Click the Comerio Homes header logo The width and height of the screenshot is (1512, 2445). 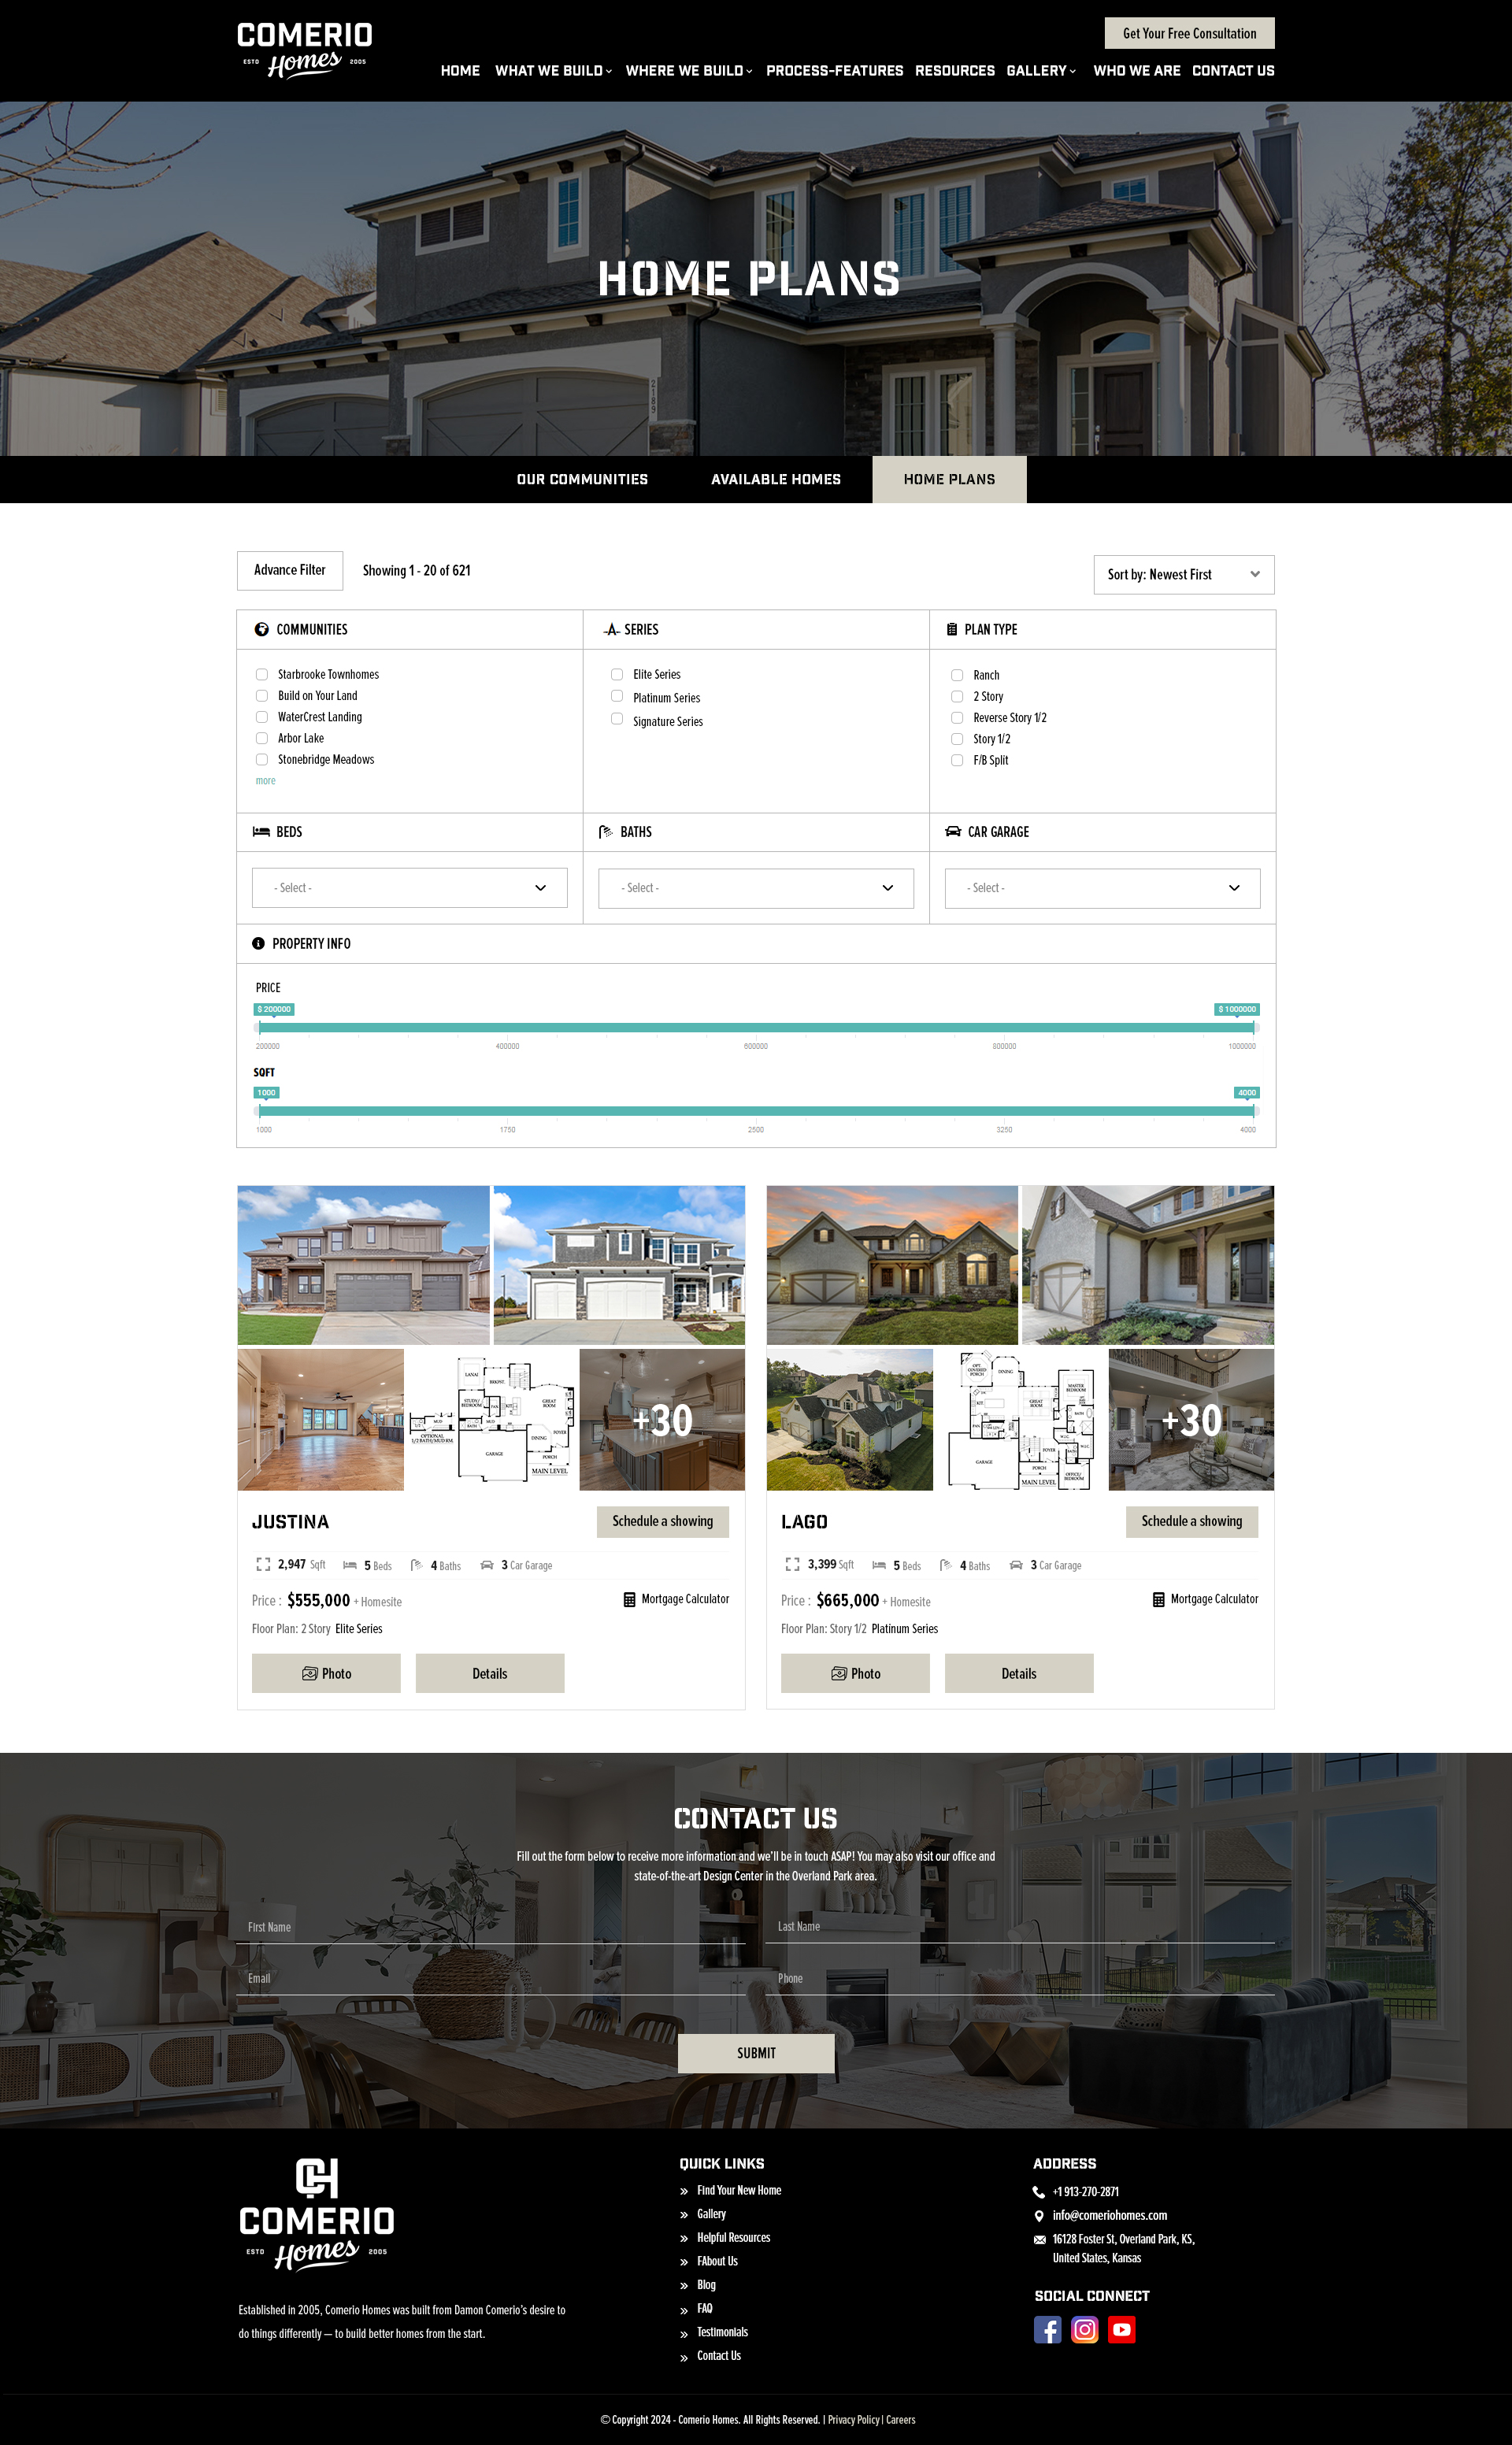[304, 50]
